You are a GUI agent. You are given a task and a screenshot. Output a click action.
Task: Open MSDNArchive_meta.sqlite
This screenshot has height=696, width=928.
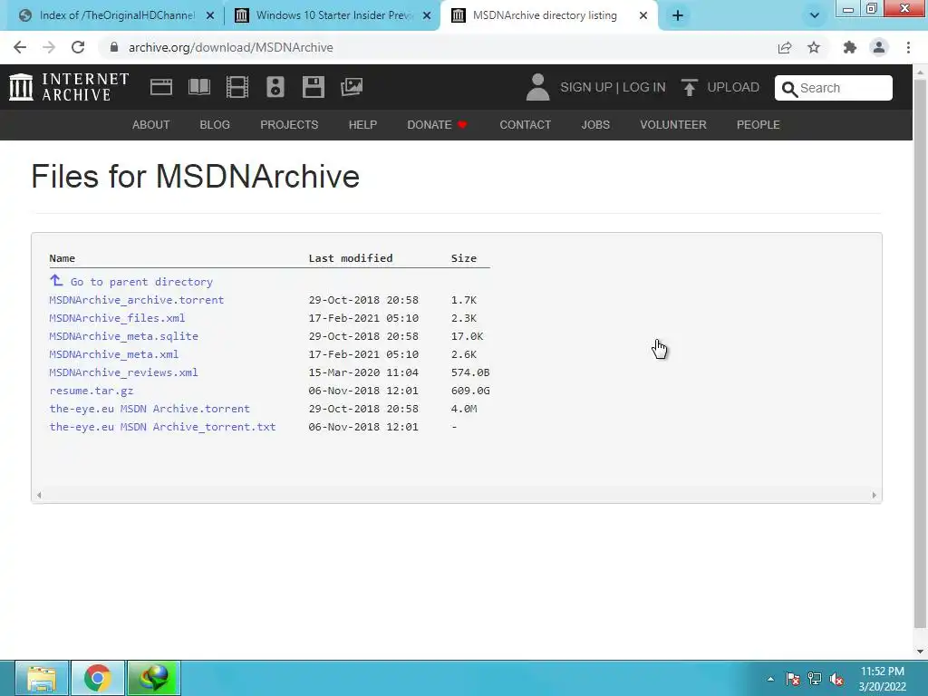click(123, 336)
